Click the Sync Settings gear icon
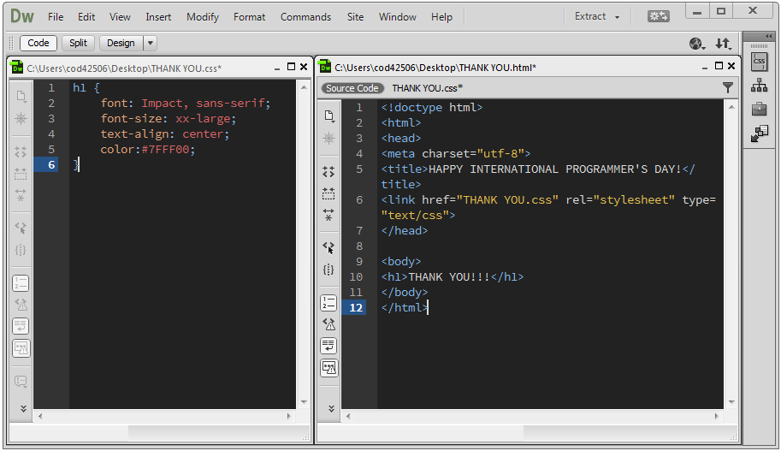The height and width of the screenshot is (451, 781). (659, 16)
